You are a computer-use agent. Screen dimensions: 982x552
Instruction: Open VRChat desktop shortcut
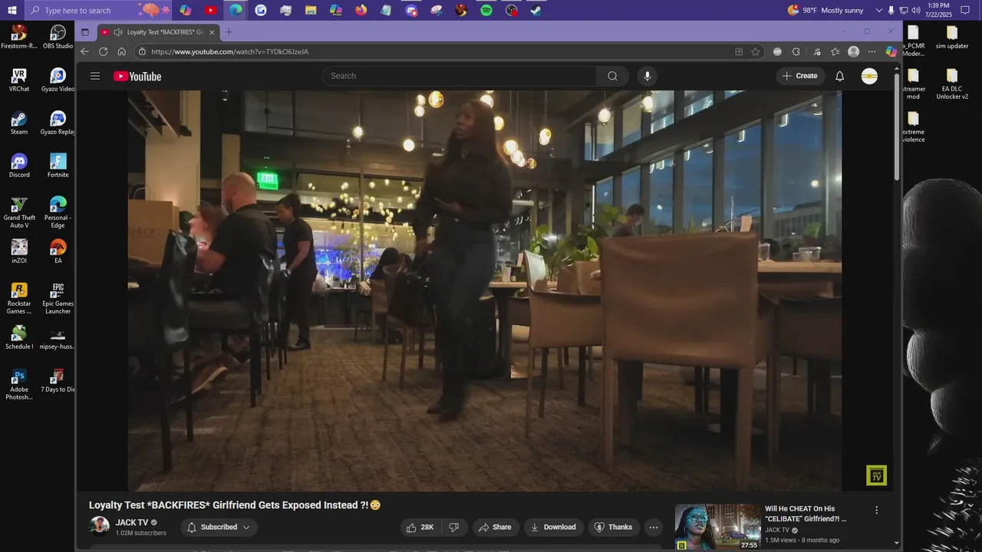click(19, 80)
